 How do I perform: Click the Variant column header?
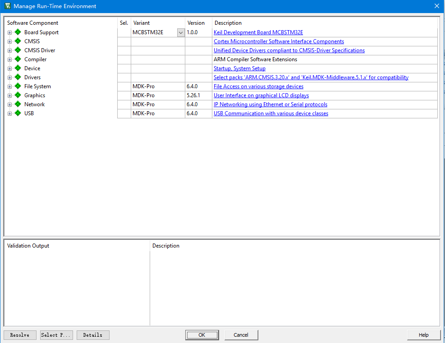[x=158, y=23]
